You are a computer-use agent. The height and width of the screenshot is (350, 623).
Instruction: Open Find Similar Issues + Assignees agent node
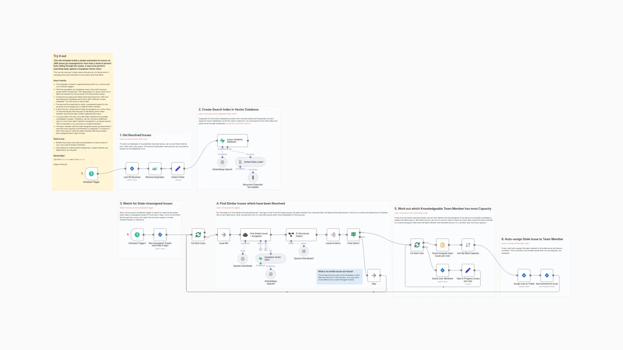[255, 235]
